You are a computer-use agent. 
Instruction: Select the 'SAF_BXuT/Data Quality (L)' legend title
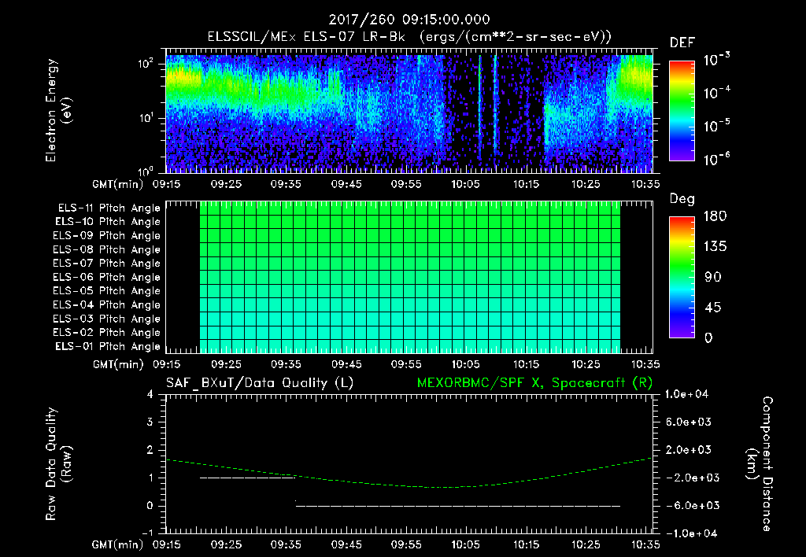coord(260,383)
